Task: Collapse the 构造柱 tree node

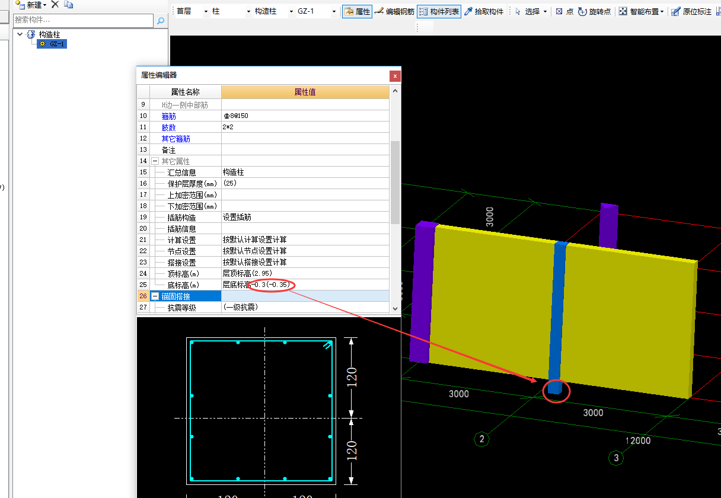Action: 20,34
